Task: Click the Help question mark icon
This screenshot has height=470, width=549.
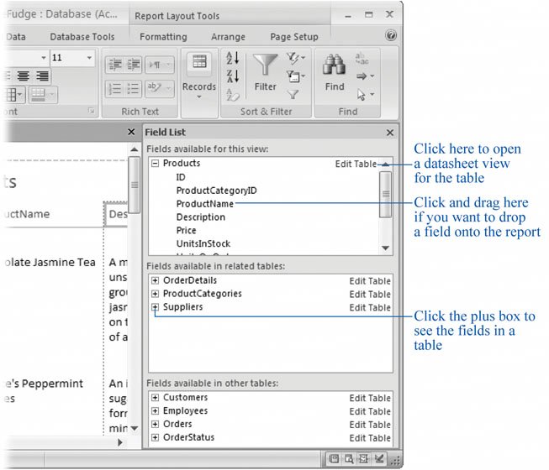Action: (390, 36)
